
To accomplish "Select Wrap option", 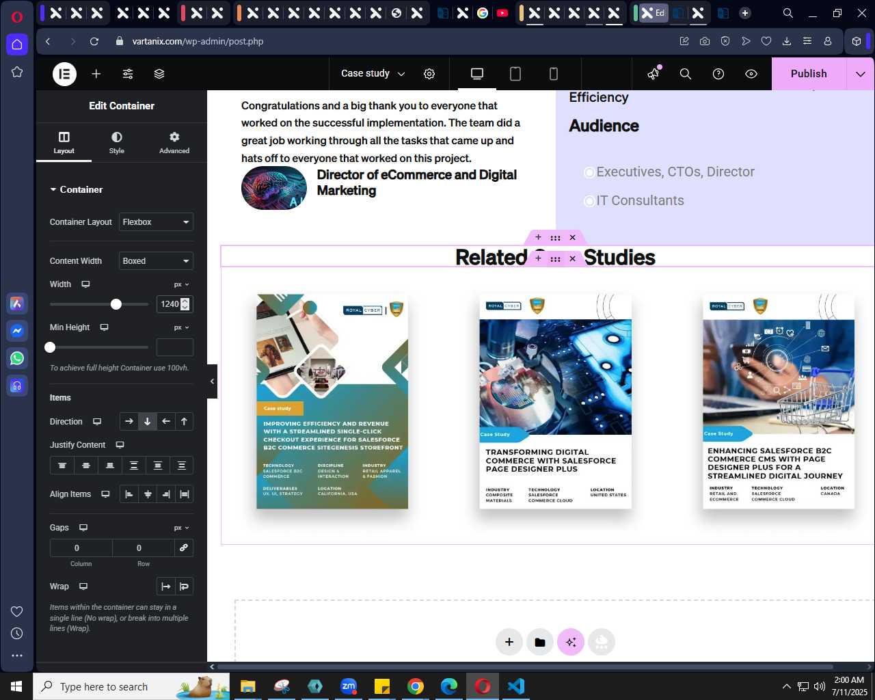I will [x=184, y=587].
